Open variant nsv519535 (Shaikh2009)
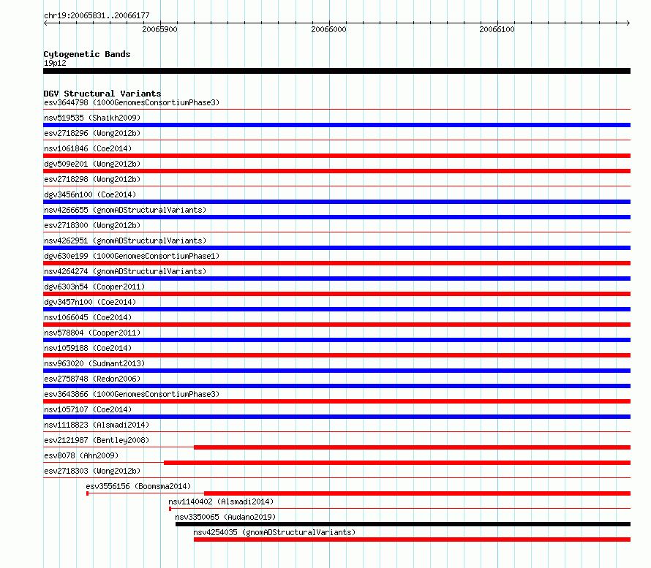This screenshot has height=568, width=651. pos(92,118)
